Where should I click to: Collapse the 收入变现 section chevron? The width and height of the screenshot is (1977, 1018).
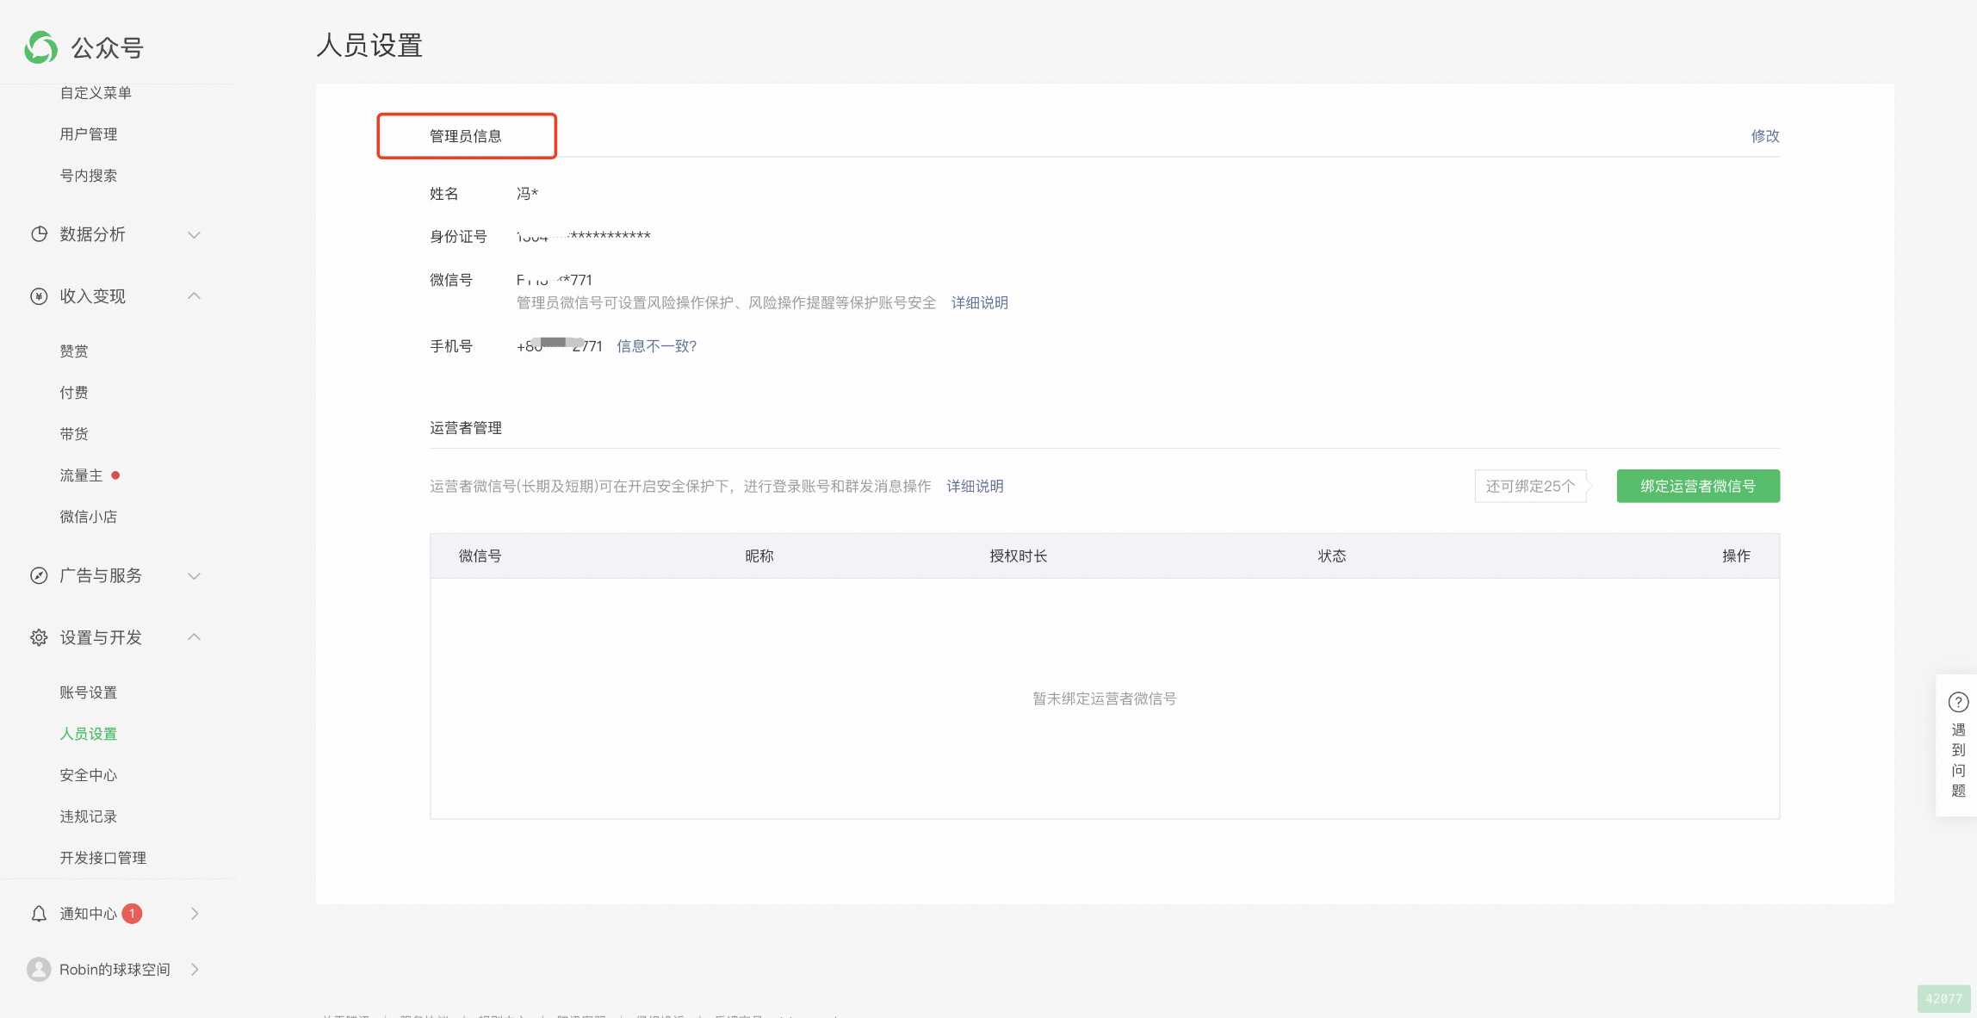click(195, 296)
